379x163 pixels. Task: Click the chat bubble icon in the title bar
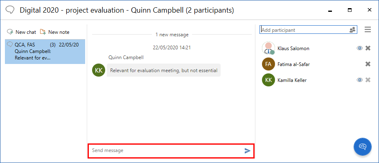coord(10,10)
